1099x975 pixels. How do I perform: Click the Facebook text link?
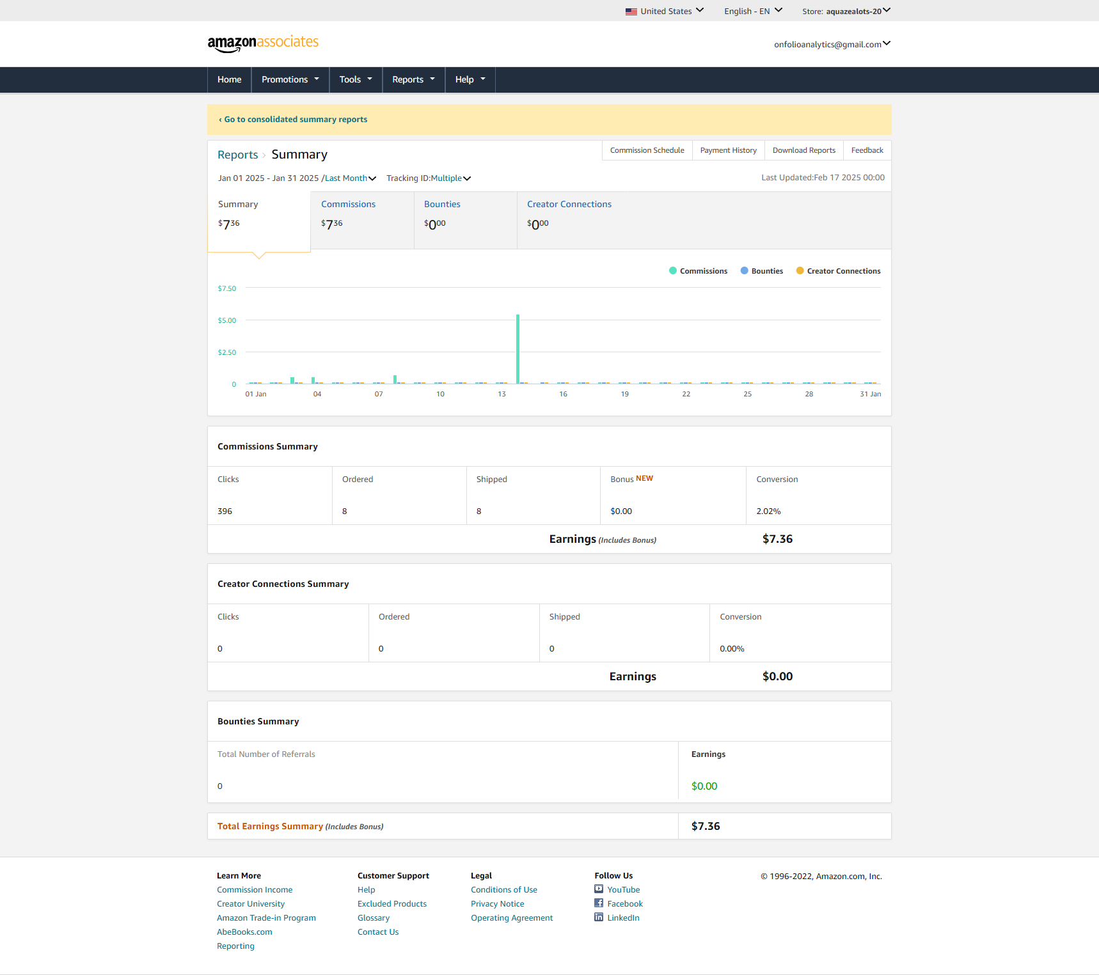625,903
